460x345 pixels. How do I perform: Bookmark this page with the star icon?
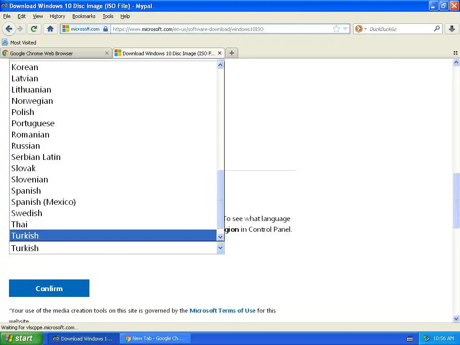pos(336,29)
